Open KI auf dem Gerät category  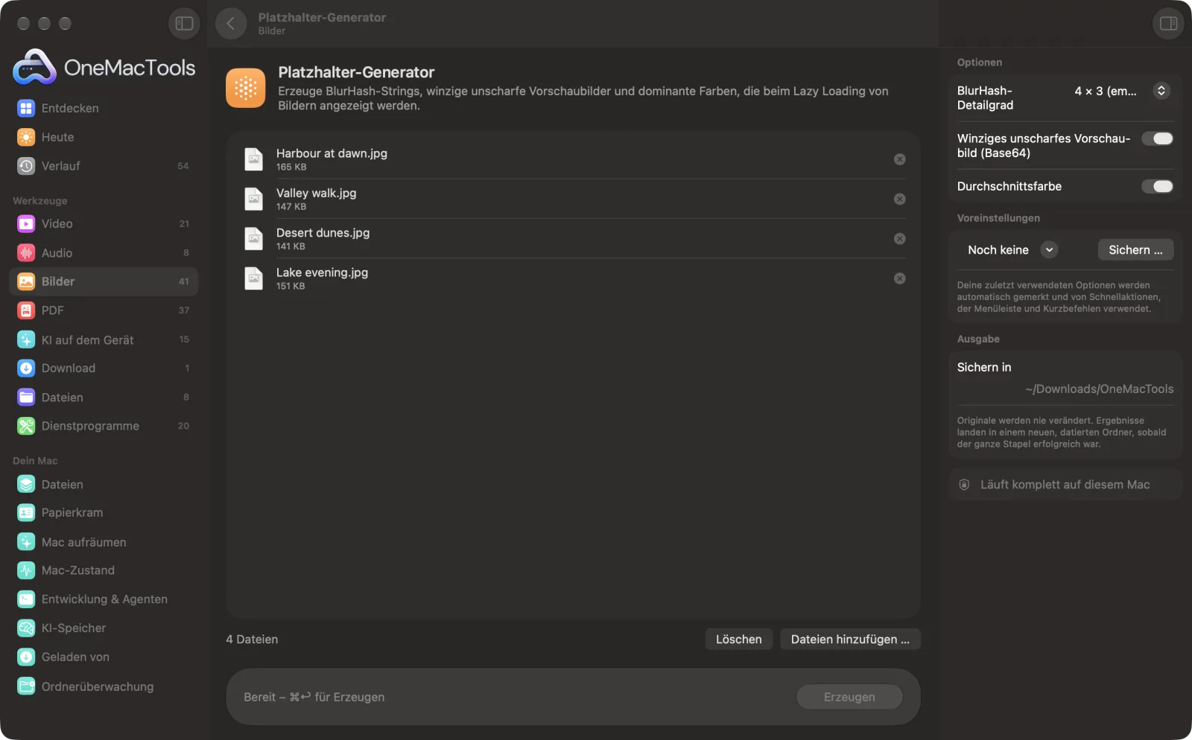[104, 339]
